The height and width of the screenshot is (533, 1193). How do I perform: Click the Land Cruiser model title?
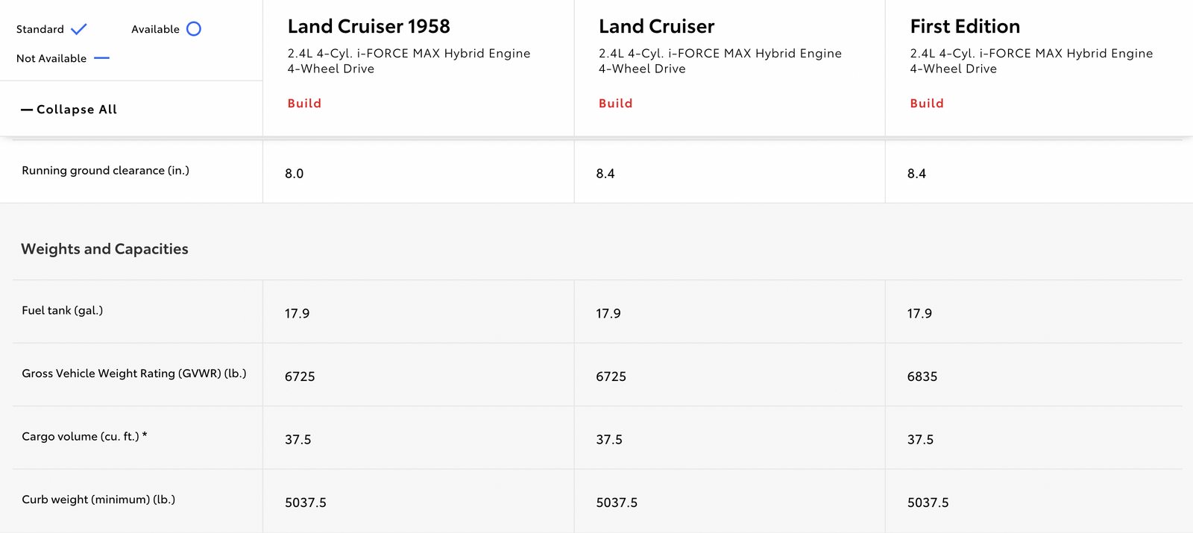pyautogui.click(x=656, y=27)
